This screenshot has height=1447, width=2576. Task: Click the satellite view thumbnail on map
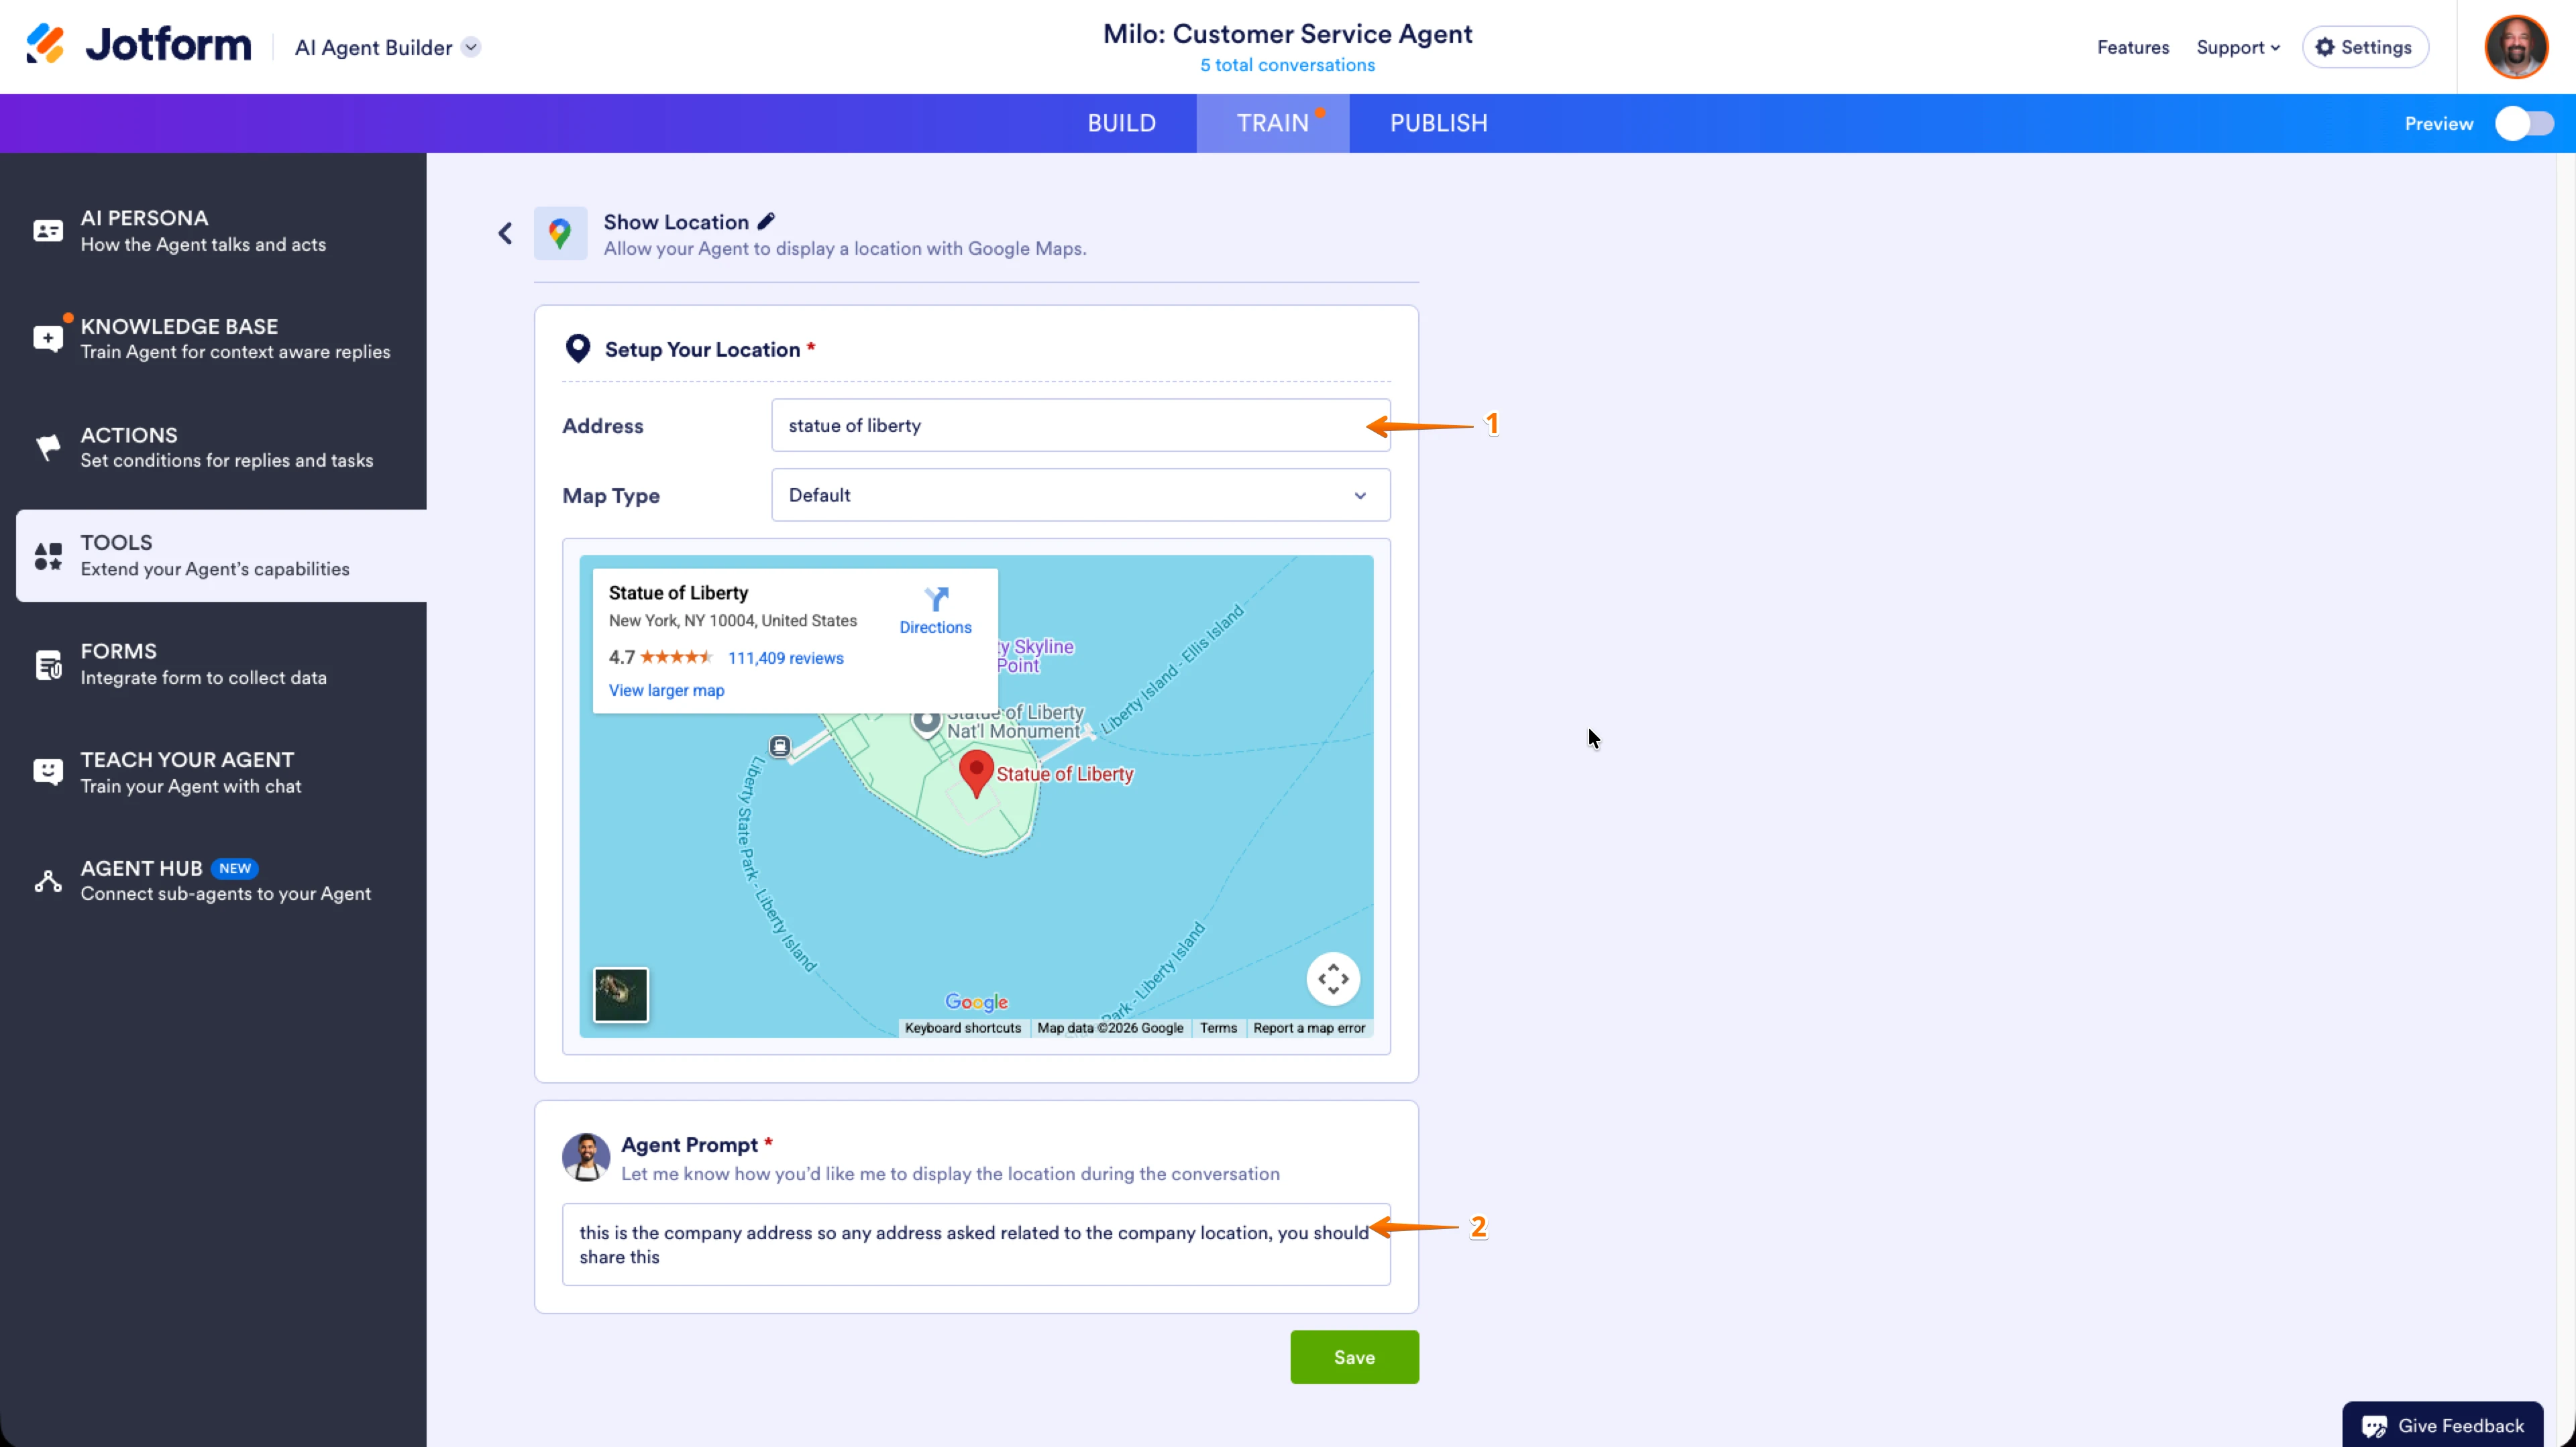pos(620,994)
